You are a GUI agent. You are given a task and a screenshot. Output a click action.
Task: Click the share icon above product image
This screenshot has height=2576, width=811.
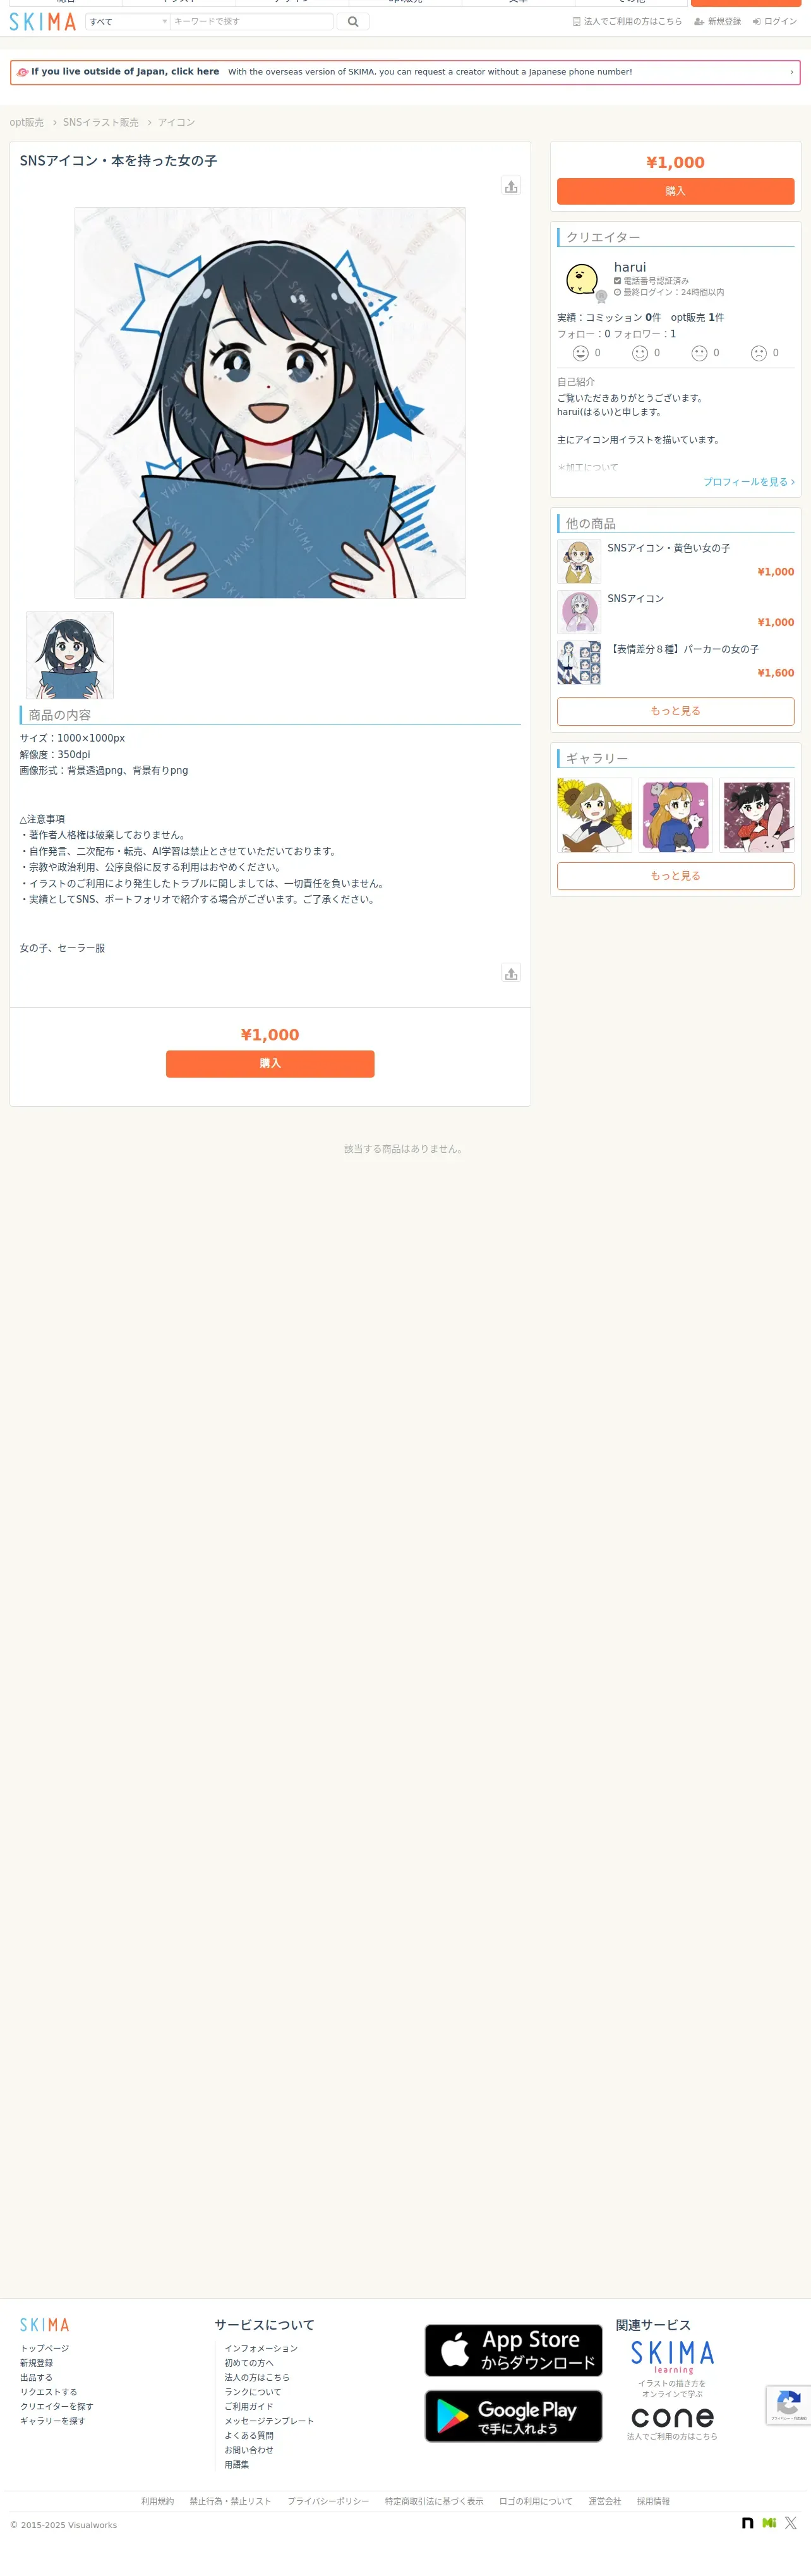click(511, 186)
